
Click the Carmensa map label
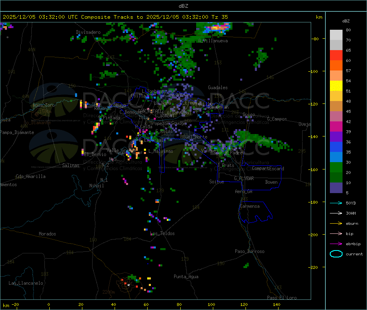click(x=250, y=206)
